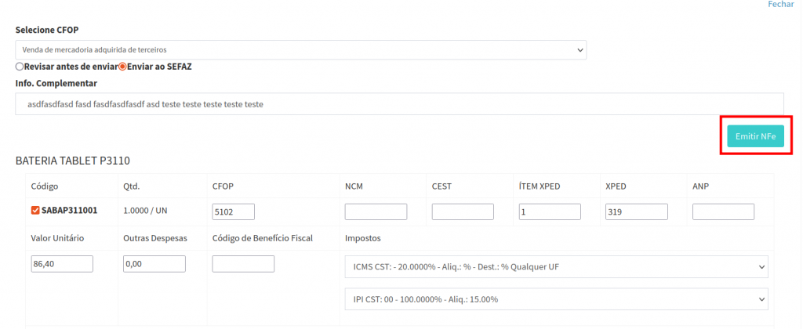Click the CFOP field containing 5102
The width and height of the screenshot is (803, 329).
[233, 211]
